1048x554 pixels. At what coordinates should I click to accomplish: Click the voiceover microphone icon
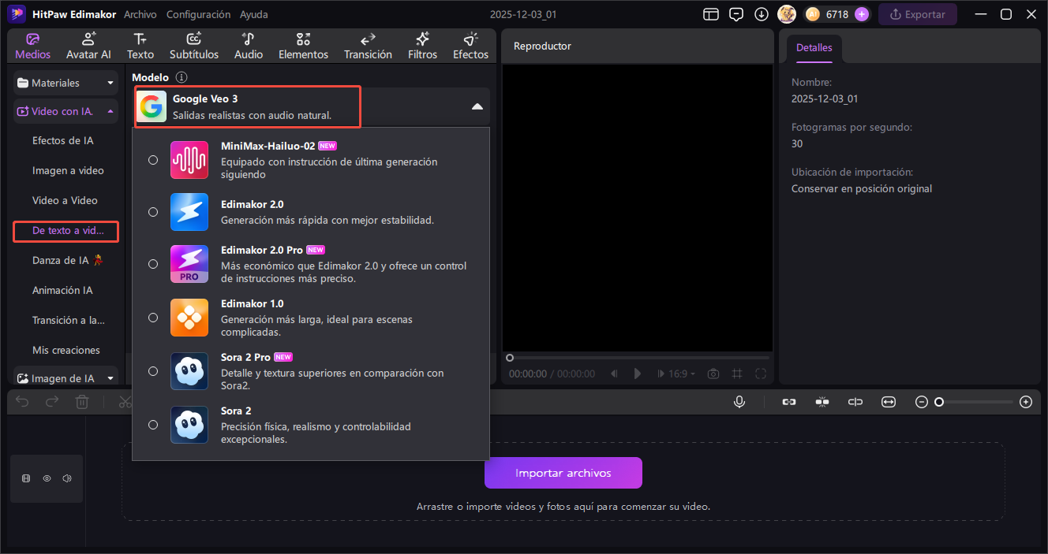click(x=739, y=401)
